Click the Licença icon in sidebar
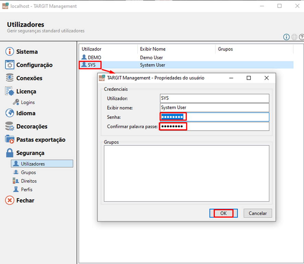Screen dimensions: 304x264 click(x=10, y=91)
